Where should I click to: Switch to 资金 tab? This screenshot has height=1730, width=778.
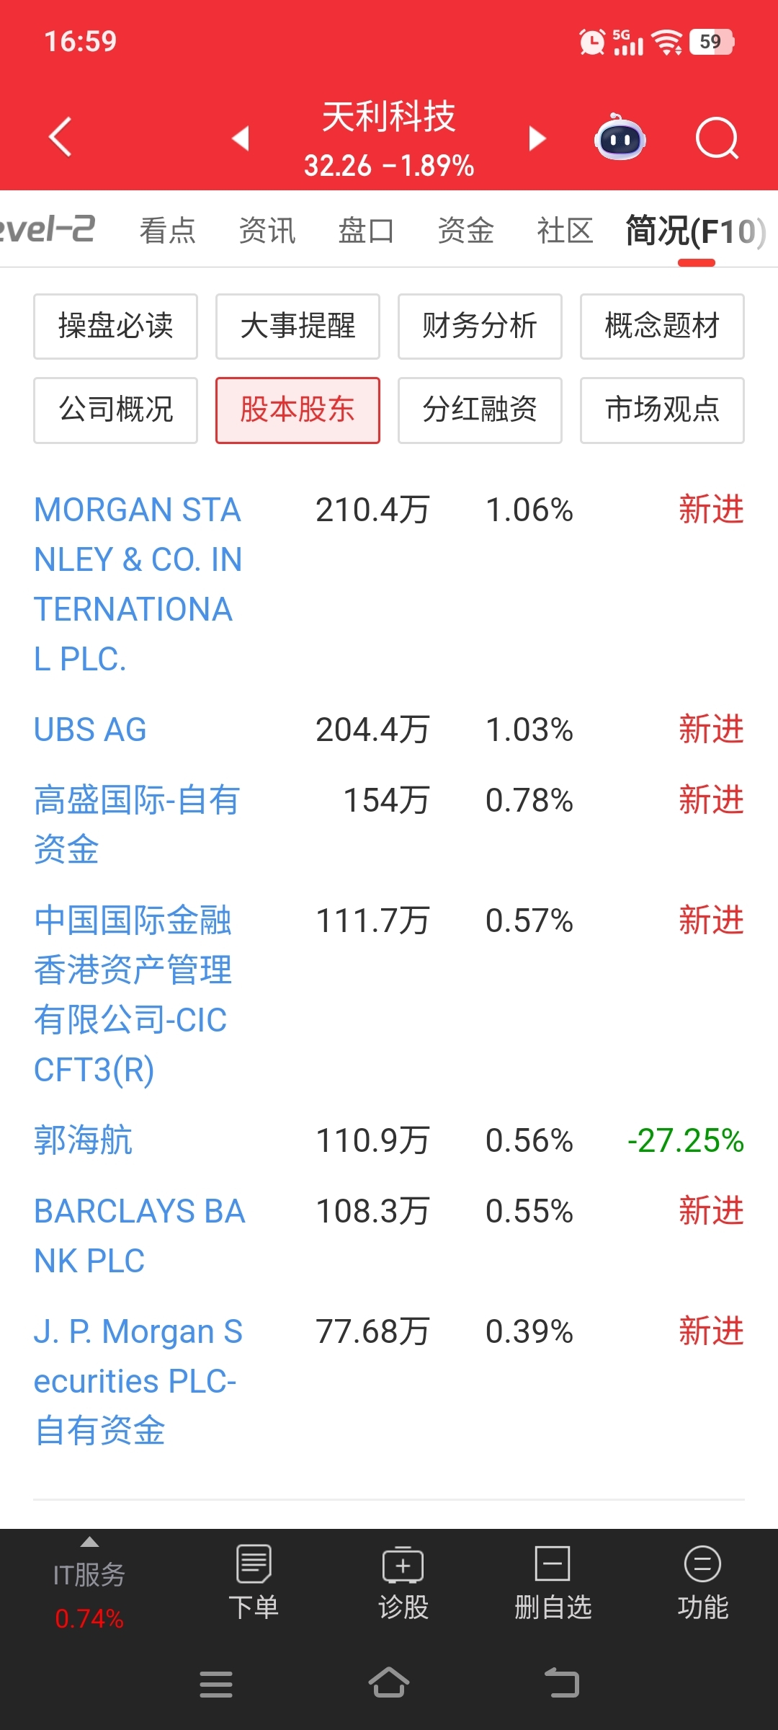click(466, 231)
